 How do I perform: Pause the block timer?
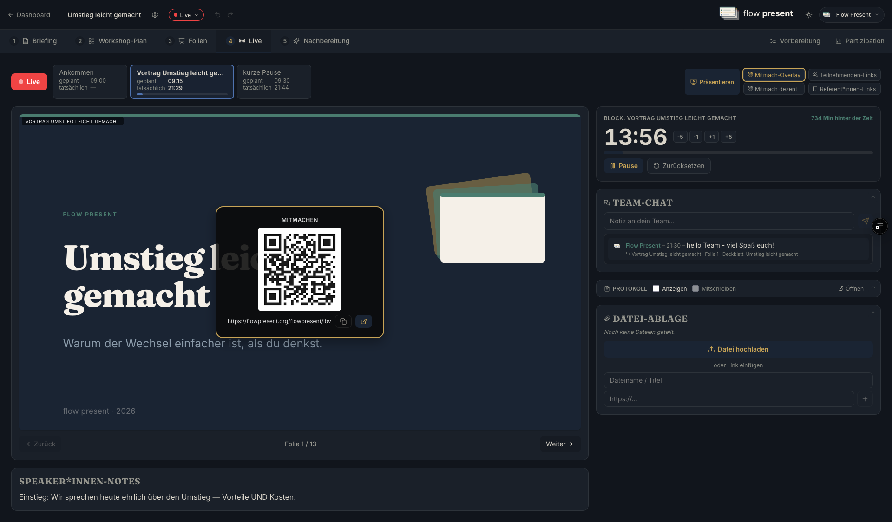coord(623,166)
